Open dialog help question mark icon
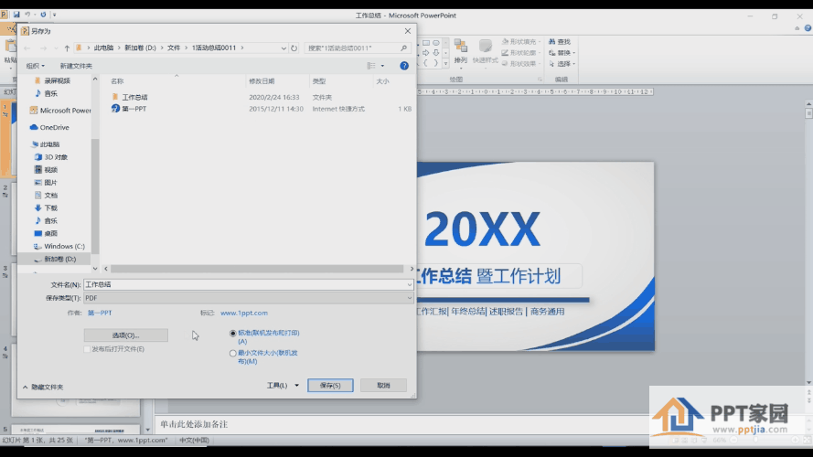Screen dimensions: 813x457 click(404, 66)
